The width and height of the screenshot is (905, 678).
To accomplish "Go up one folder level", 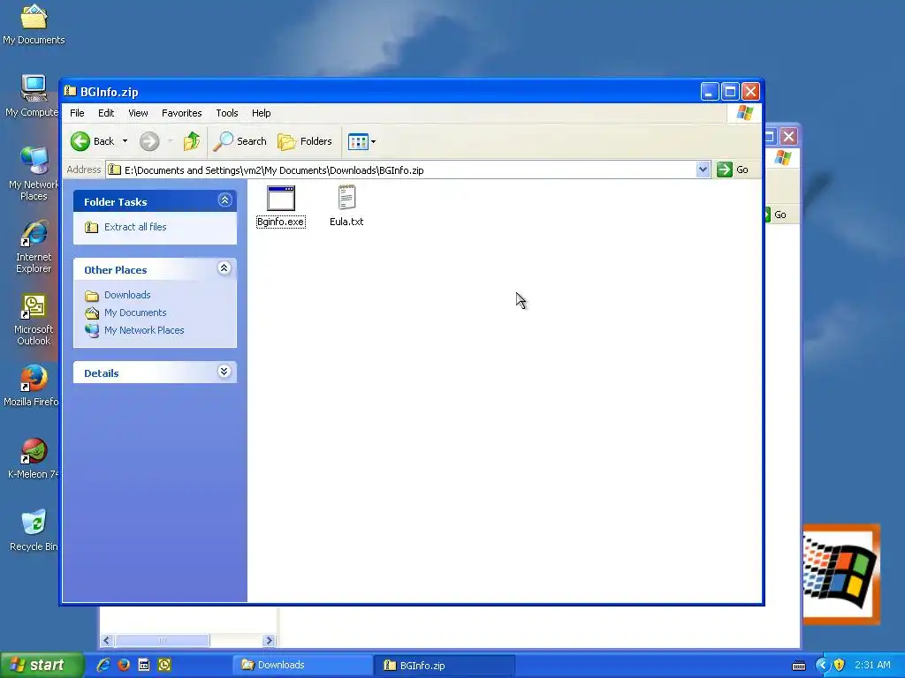I will pyautogui.click(x=192, y=141).
